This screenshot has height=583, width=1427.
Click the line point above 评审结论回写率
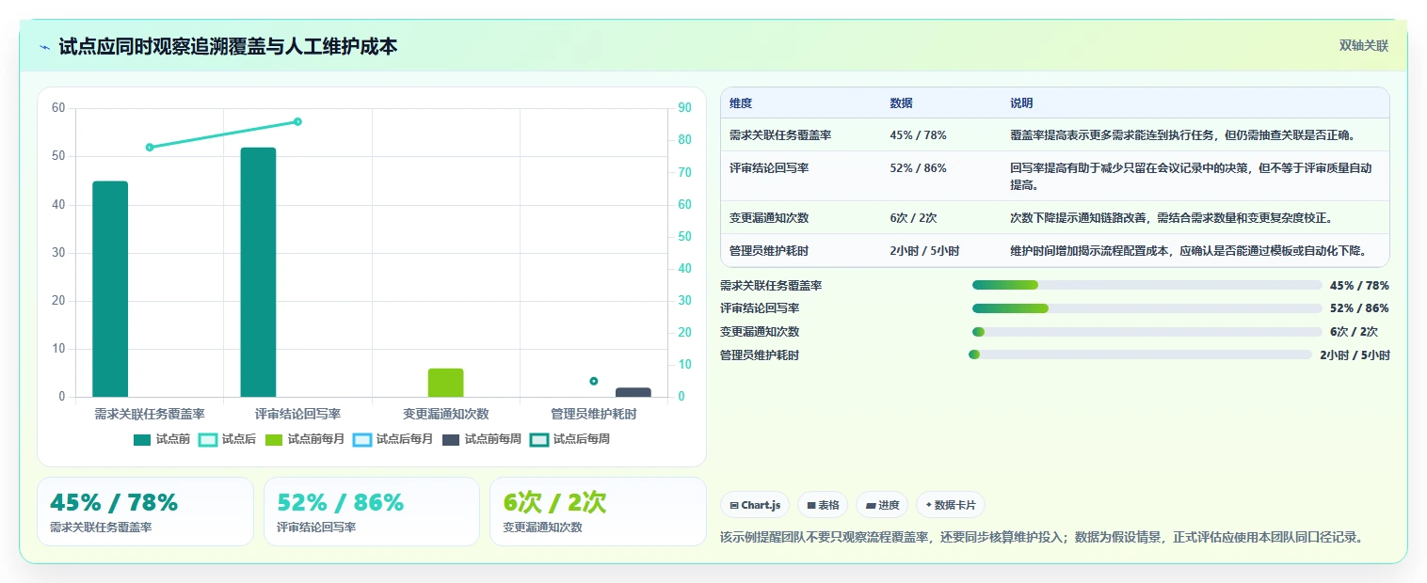(297, 121)
